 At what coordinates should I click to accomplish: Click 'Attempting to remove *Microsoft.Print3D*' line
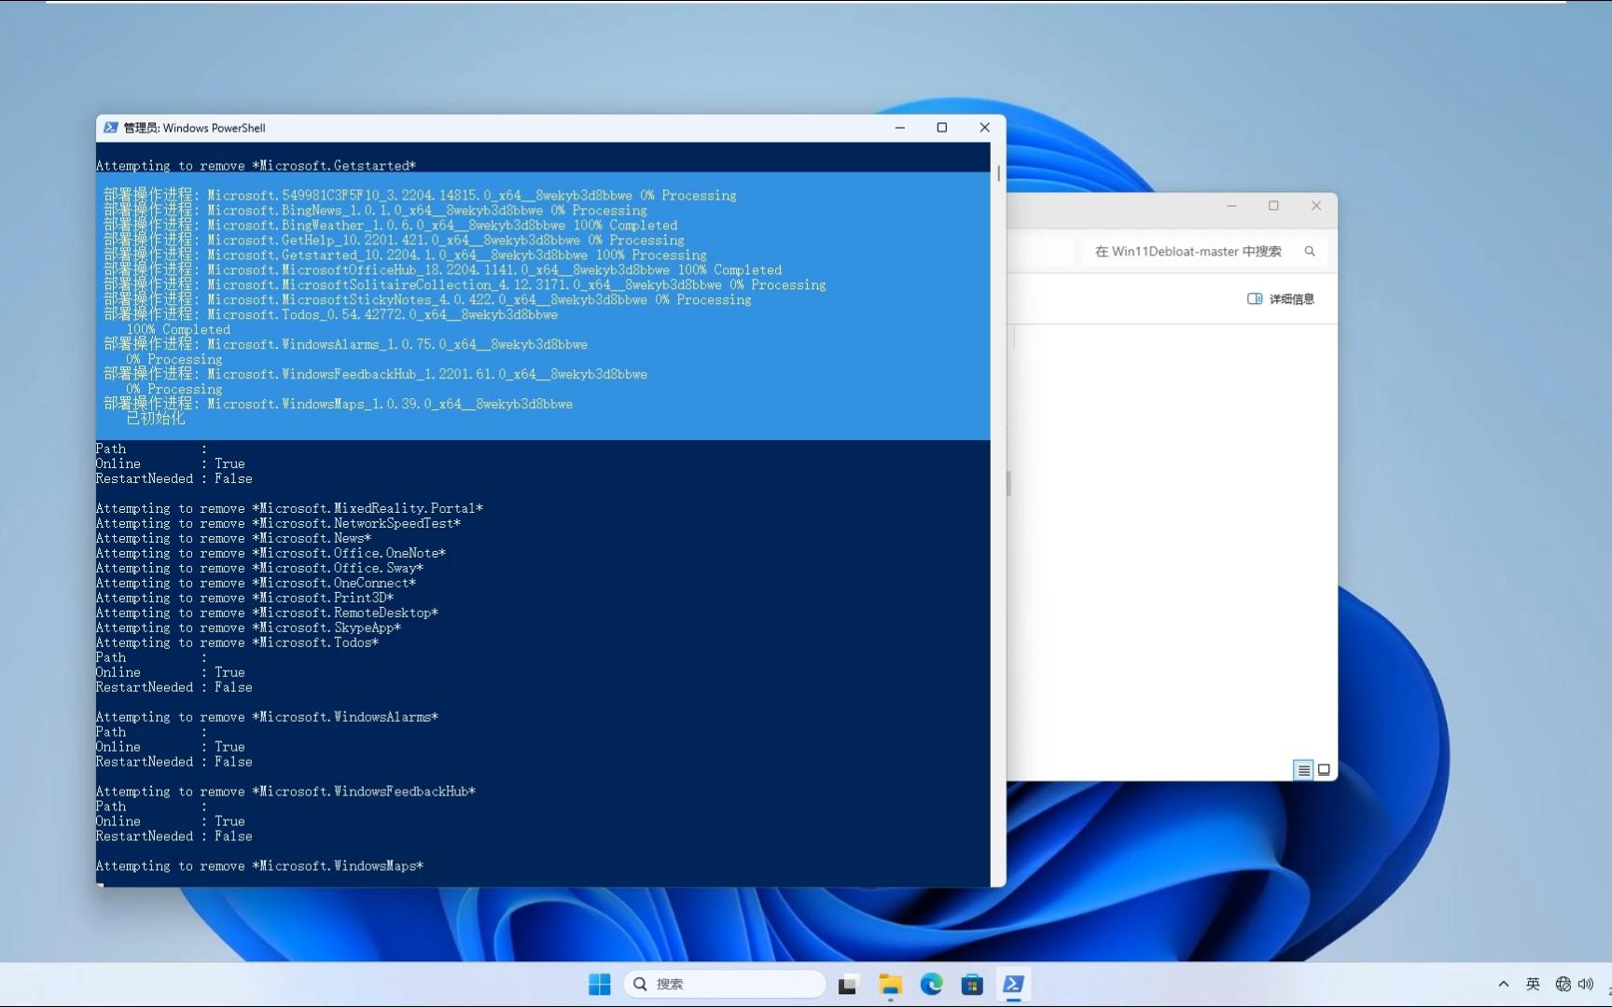[x=244, y=598]
